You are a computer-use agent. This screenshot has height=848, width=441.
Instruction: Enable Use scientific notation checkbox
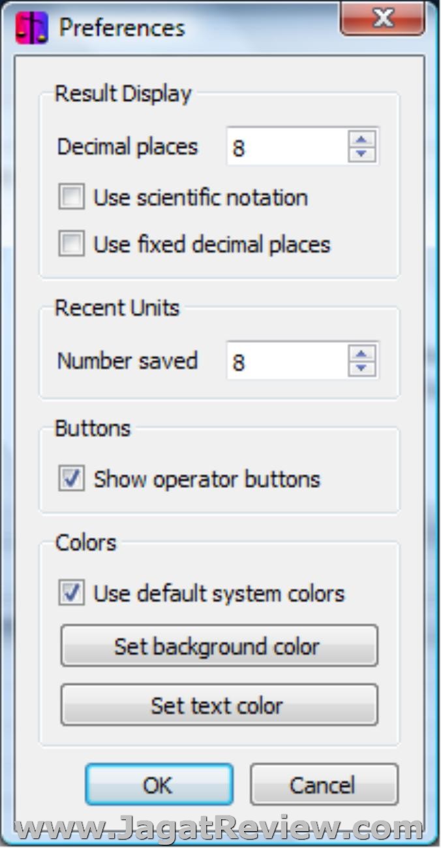72,197
